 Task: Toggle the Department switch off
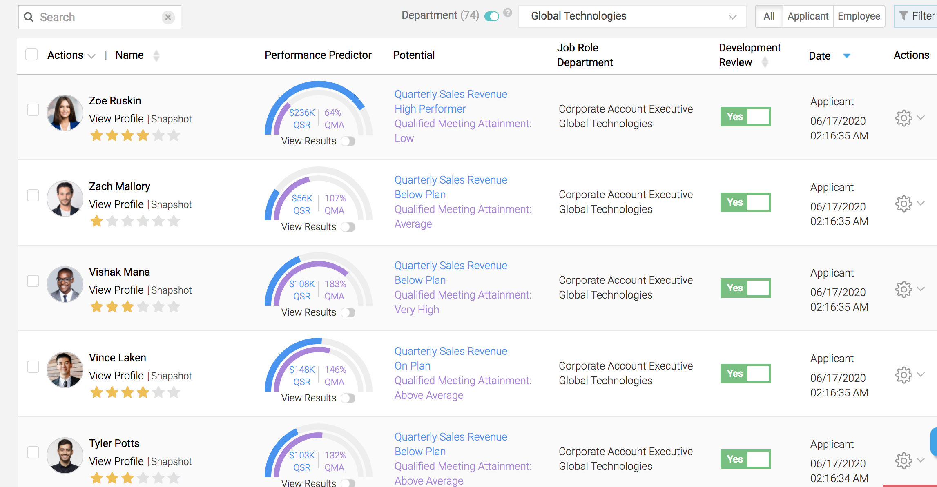coord(491,16)
